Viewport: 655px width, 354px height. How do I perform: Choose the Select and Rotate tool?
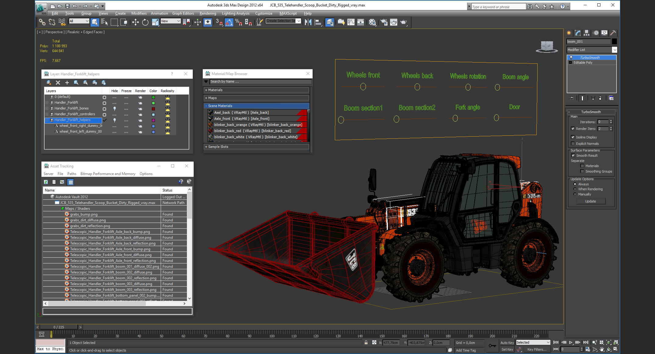coord(145,22)
